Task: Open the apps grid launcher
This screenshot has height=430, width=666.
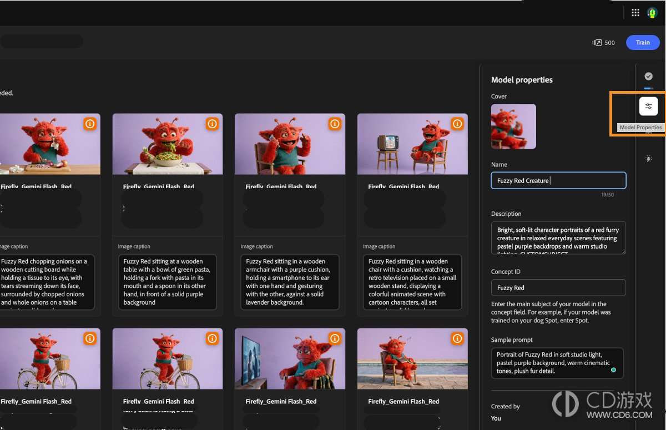Action: (635, 12)
